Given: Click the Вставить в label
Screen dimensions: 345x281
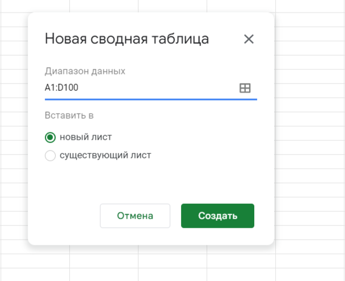Looking at the screenshot, I should coord(69,115).
